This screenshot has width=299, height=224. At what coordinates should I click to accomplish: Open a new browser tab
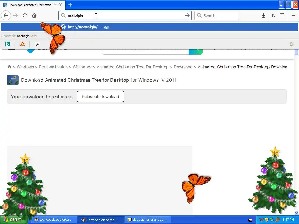tap(70, 5)
